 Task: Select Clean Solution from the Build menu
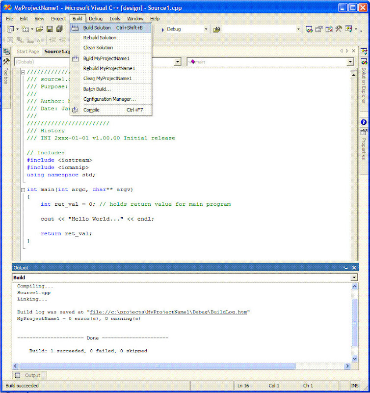111,48
